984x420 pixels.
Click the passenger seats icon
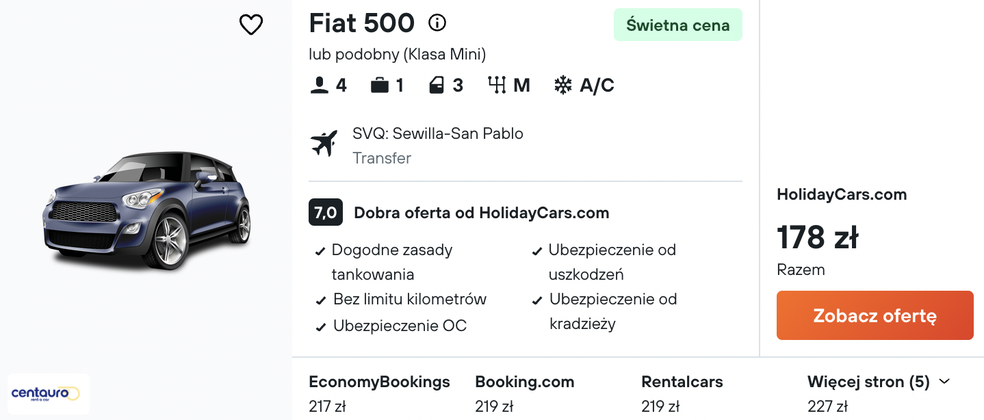319,86
